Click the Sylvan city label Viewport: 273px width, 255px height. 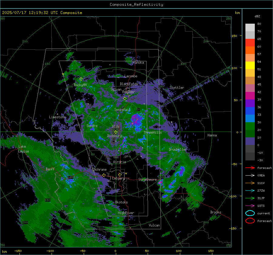coord(116,89)
